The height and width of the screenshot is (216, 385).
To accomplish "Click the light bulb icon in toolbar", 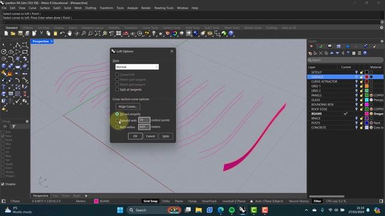I will point(154,34).
